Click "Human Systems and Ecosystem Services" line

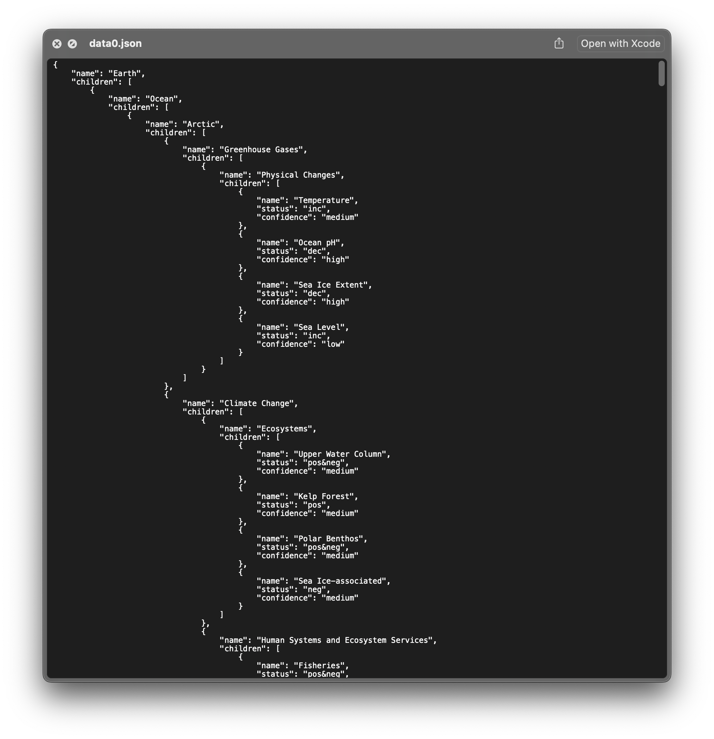(x=328, y=640)
